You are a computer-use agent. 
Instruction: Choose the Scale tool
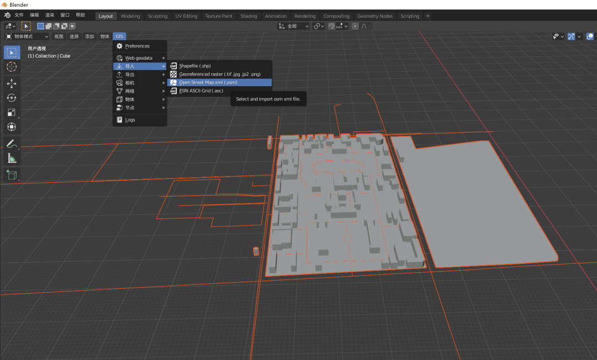point(12,113)
